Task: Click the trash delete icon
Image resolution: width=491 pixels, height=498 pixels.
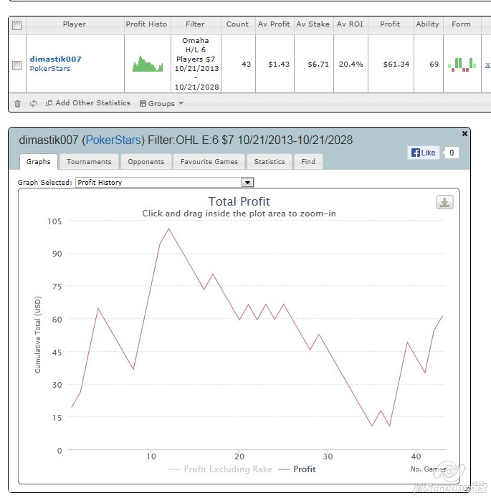Action: tap(18, 103)
